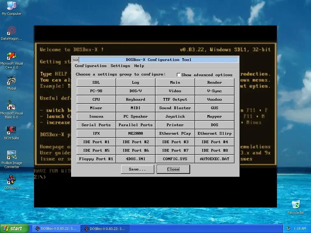This screenshot has width=311, height=233.
Task: Open the Windows start menu
Action: pyautogui.click(x=15, y=229)
